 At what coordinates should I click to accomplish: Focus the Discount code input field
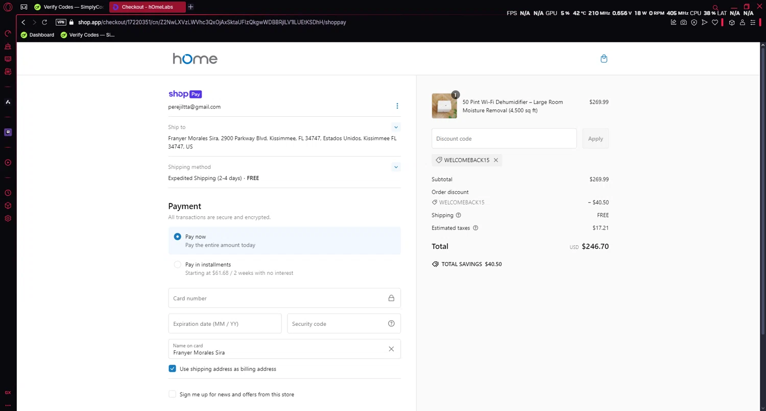coord(504,139)
